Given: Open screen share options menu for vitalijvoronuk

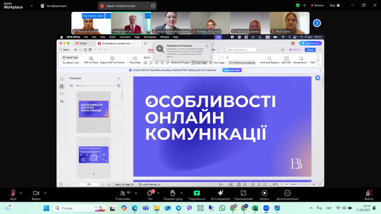Looking at the screenshot, I should coord(153,6).
